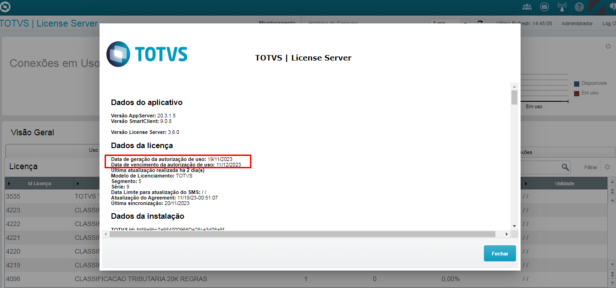Click the Versão License Server 3.6.0 line
Image resolution: width=616 pixels, height=288 pixels.
tap(145, 132)
